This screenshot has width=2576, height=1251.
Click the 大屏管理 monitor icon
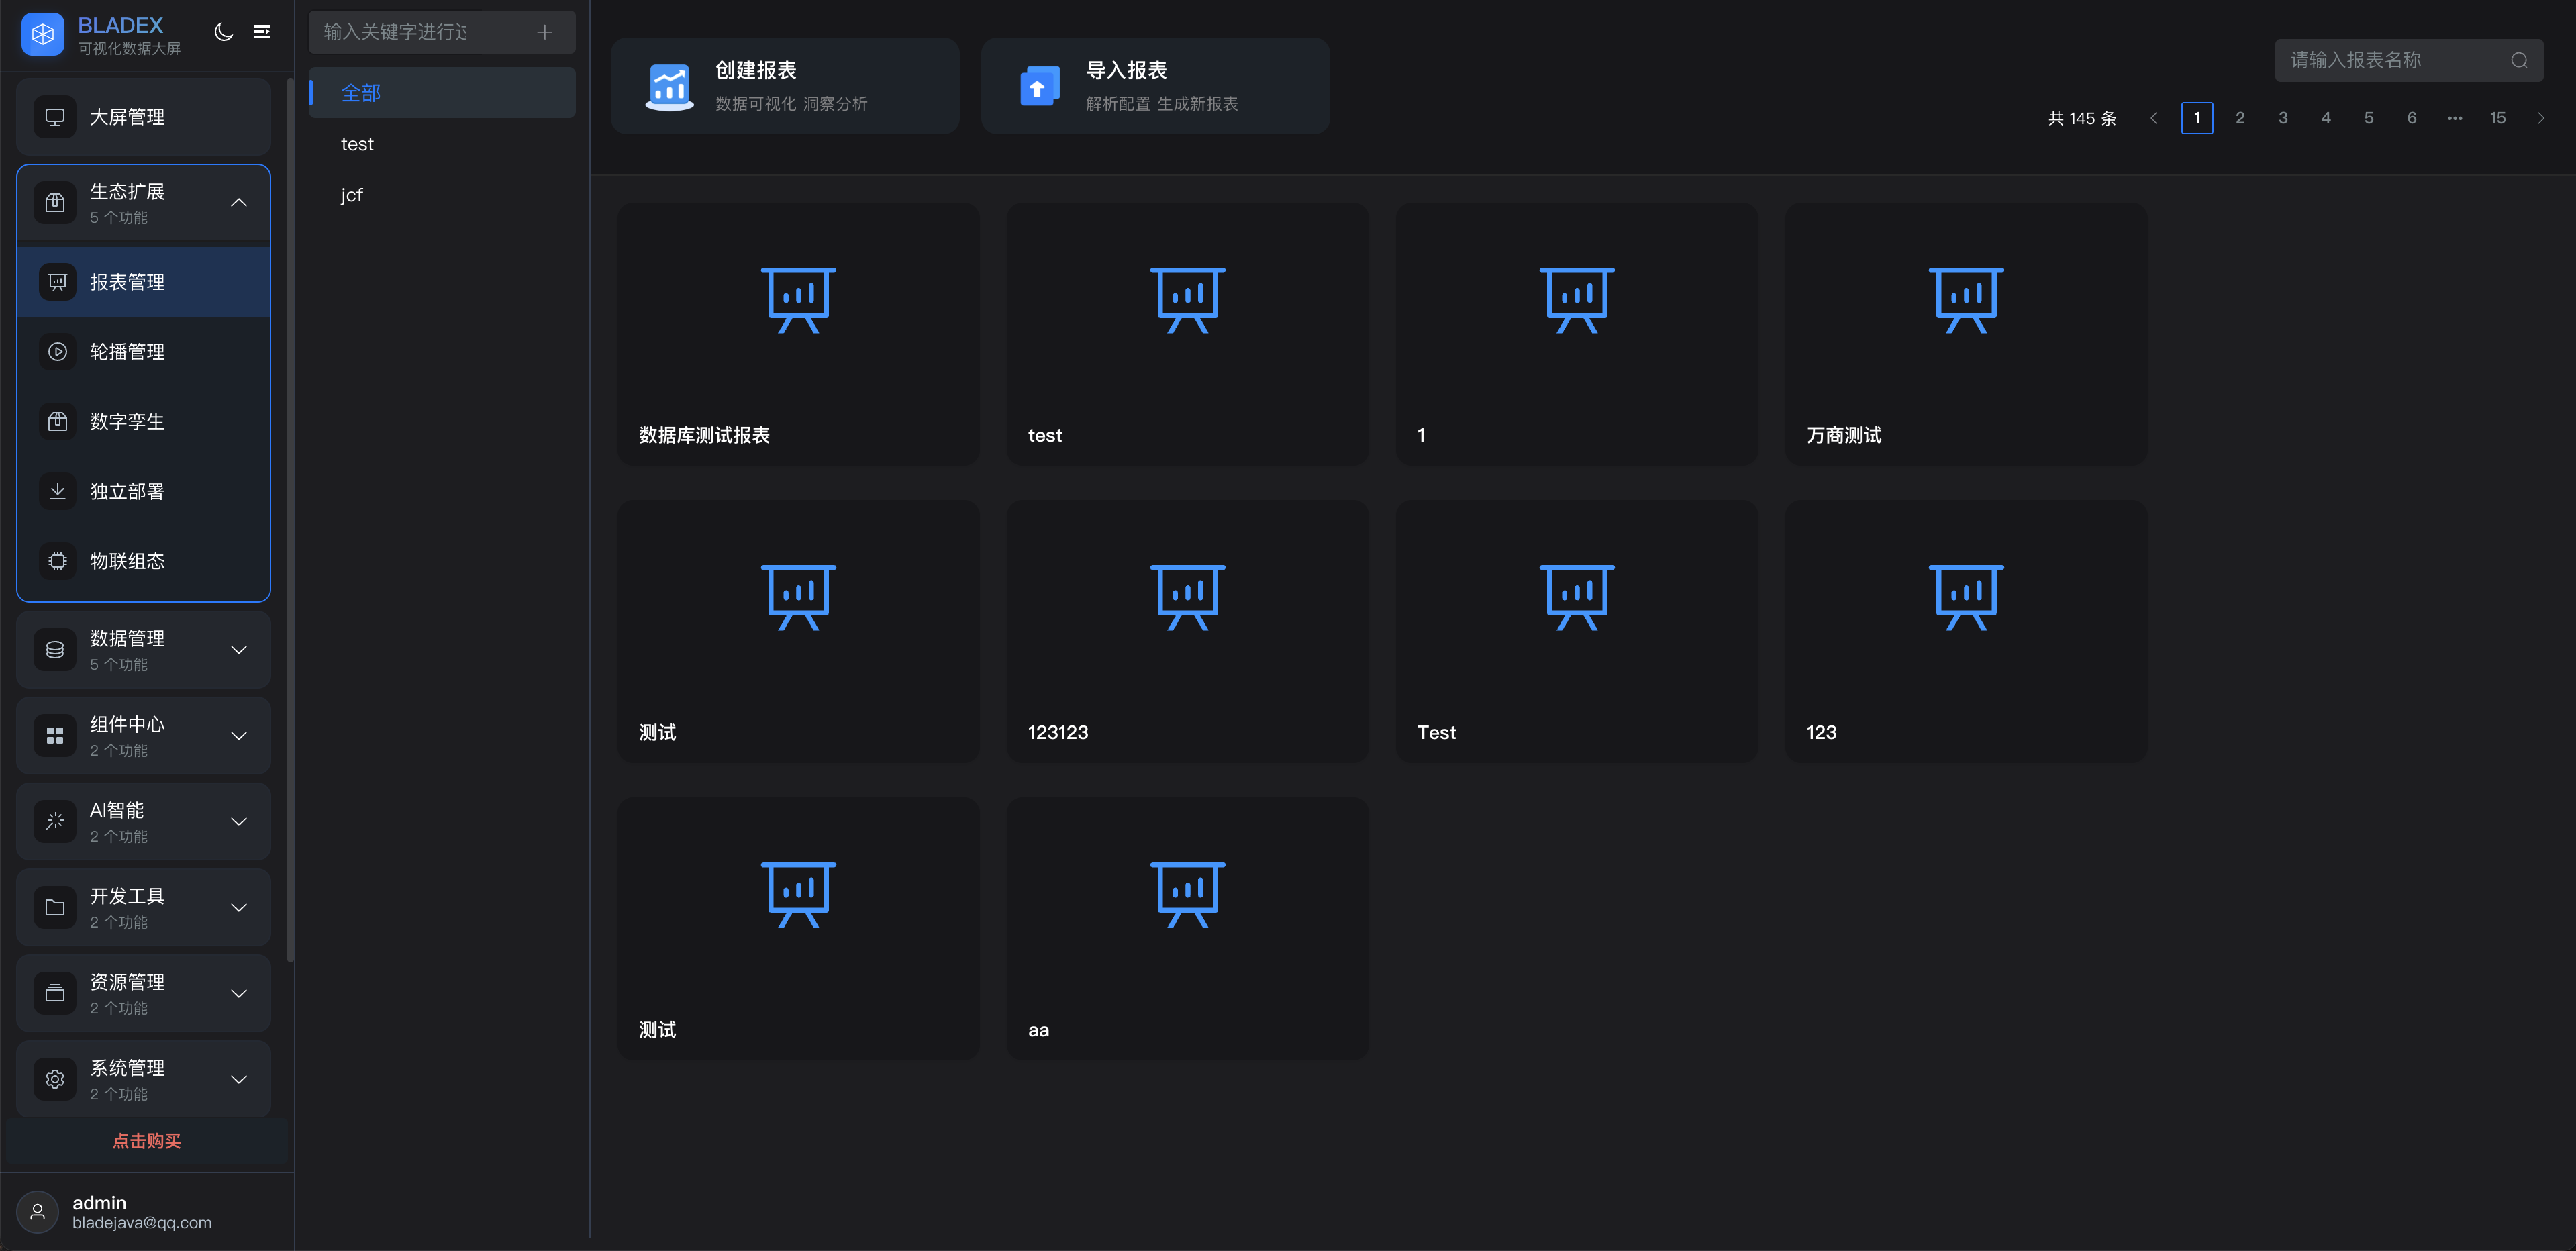click(55, 117)
